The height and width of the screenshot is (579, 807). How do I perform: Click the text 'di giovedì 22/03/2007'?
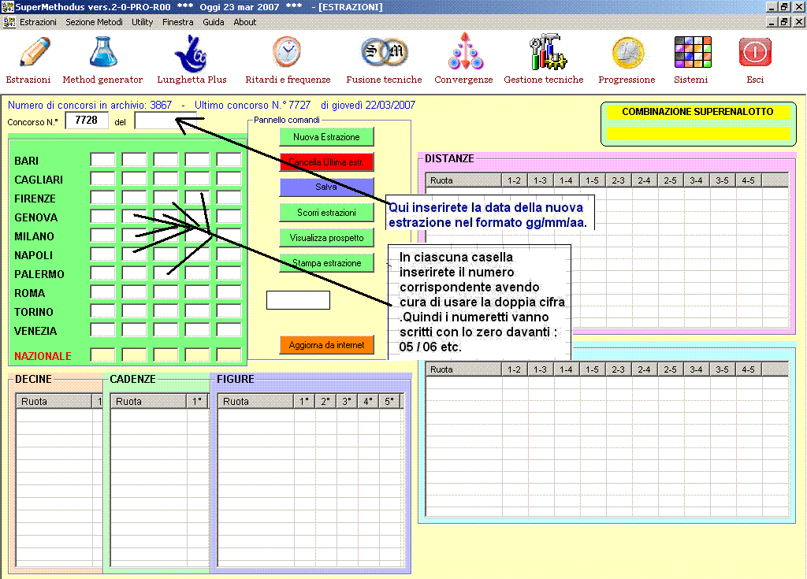tap(368, 105)
